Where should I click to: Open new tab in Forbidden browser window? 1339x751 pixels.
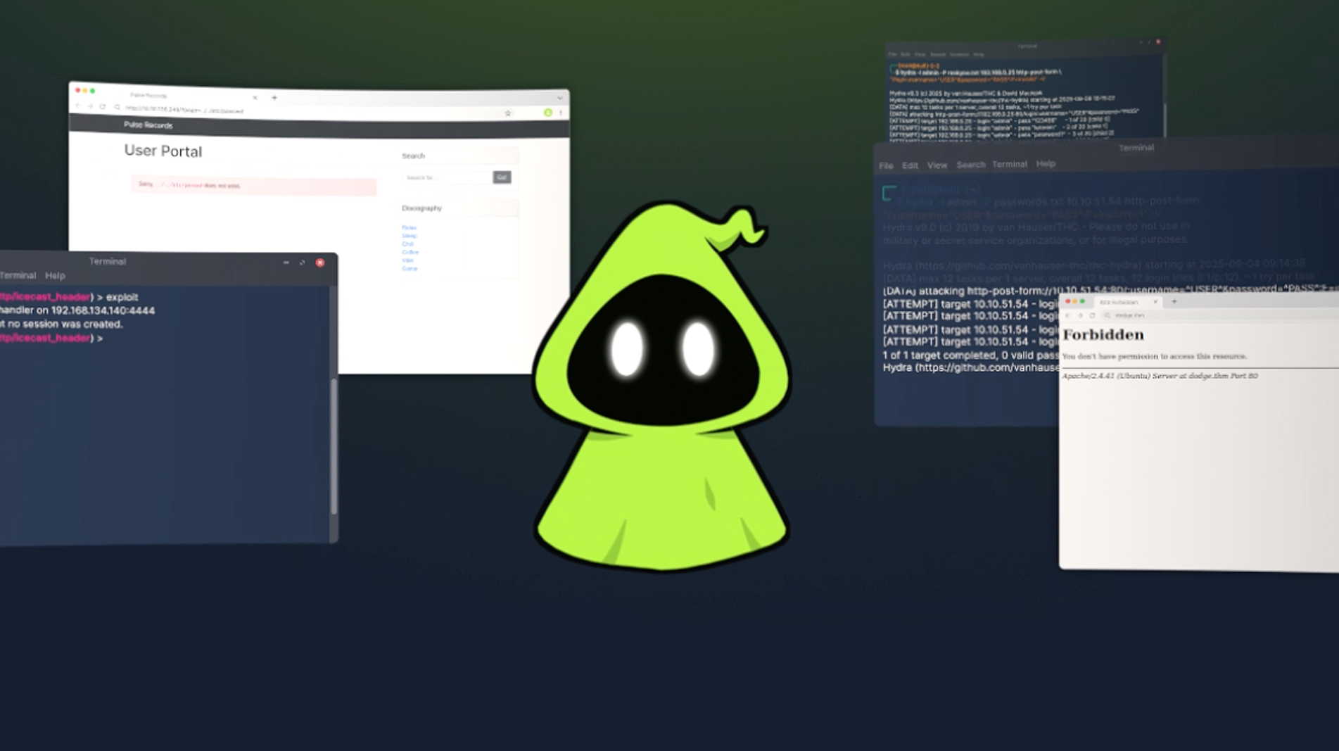coord(1174,302)
